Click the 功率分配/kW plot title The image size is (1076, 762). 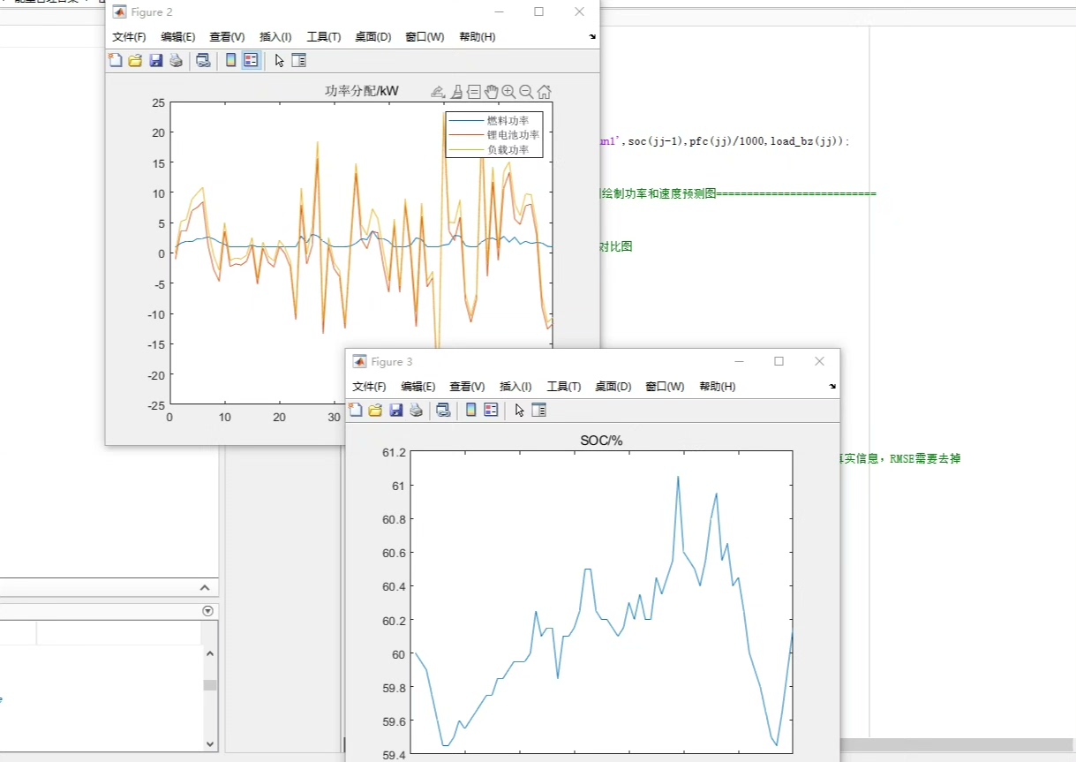pyautogui.click(x=362, y=91)
